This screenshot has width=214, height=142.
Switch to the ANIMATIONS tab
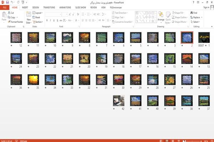coord(65,7)
